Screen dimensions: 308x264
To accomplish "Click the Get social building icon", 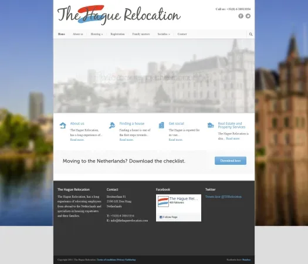I will click(161, 125).
